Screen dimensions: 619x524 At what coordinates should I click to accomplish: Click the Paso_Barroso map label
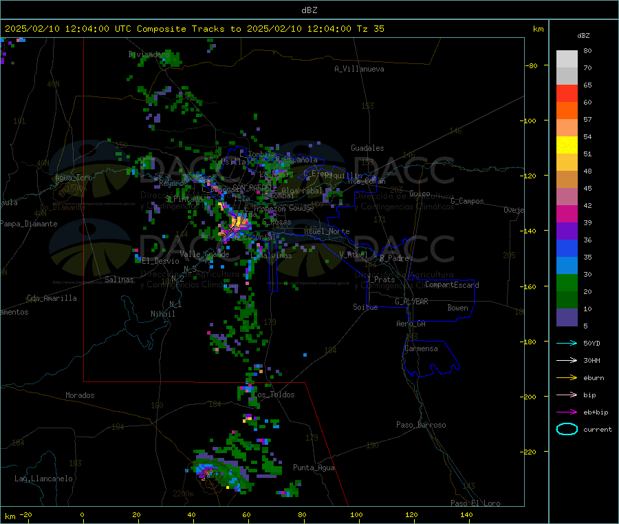pyautogui.click(x=421, y=425)
